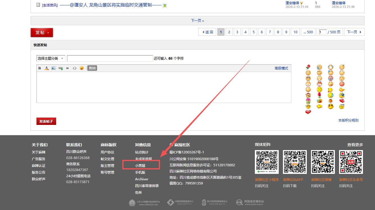Open the smiley picker in editor toolbar
Screen dimensions: 375x210
click(x=82, y=68)
